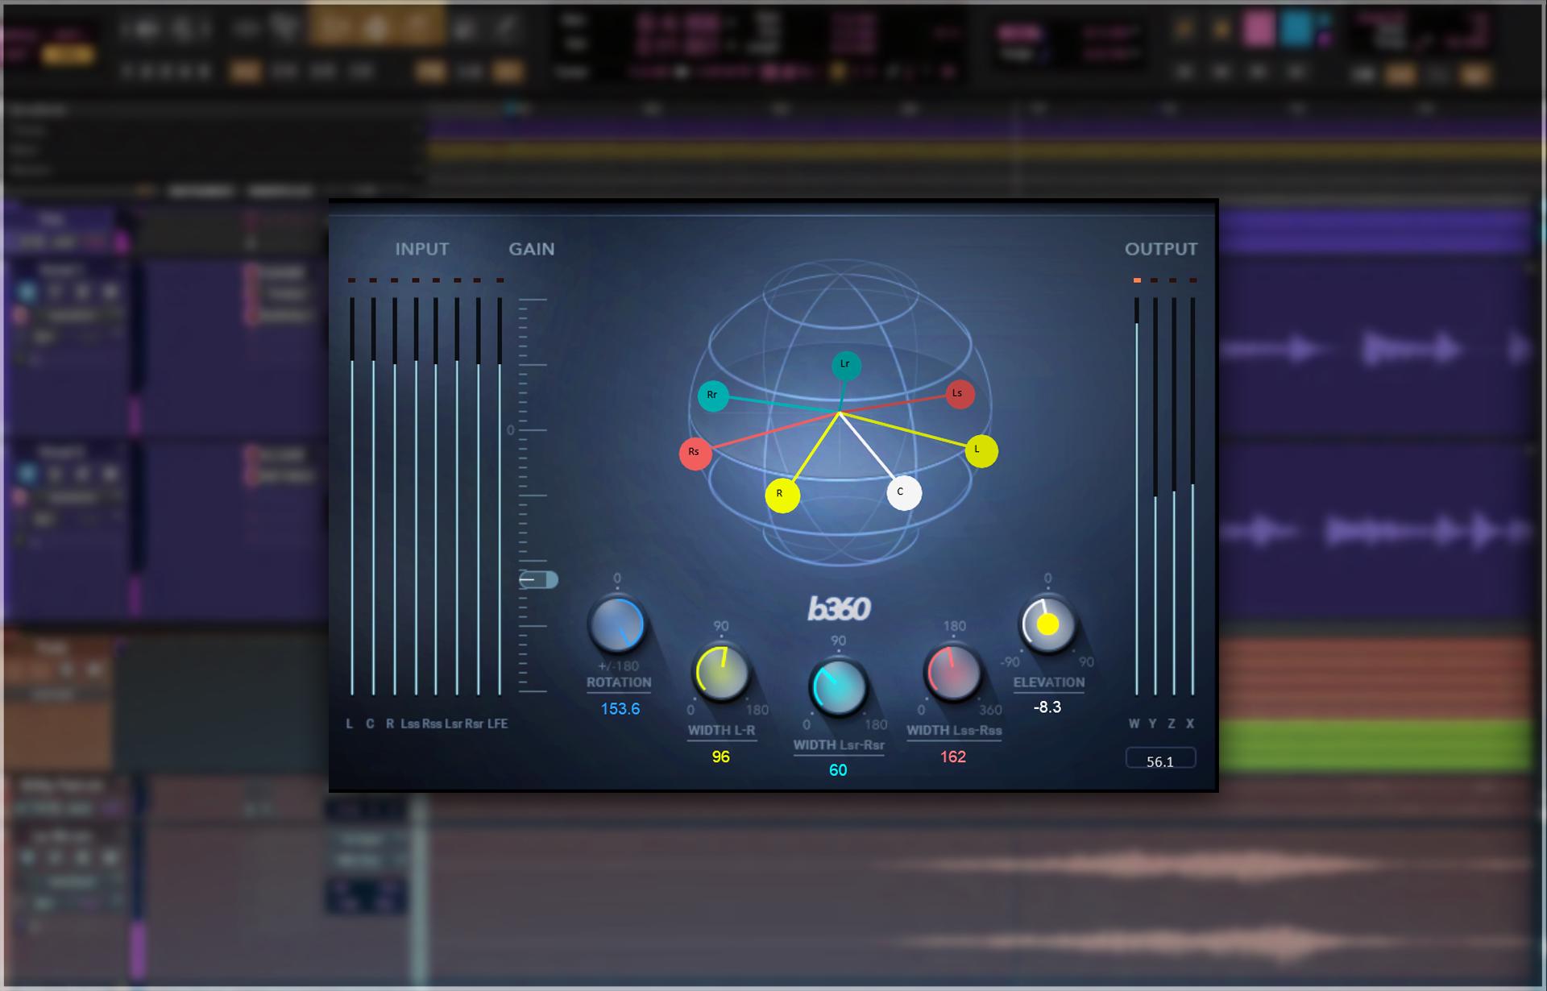Select the yellow R speaker node
Screen dimensions: 1547x991
coord(782,495)
